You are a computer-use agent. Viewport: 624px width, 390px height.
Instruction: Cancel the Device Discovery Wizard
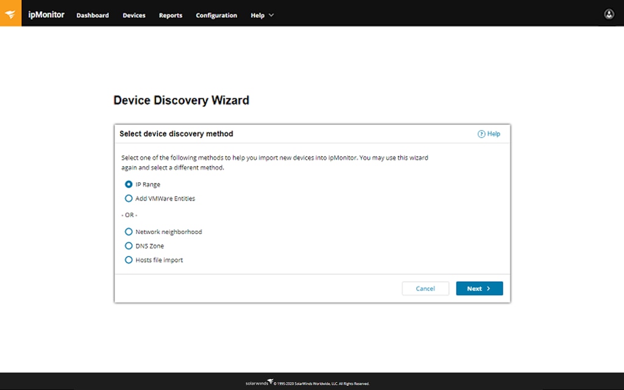(x=425, y=288)
